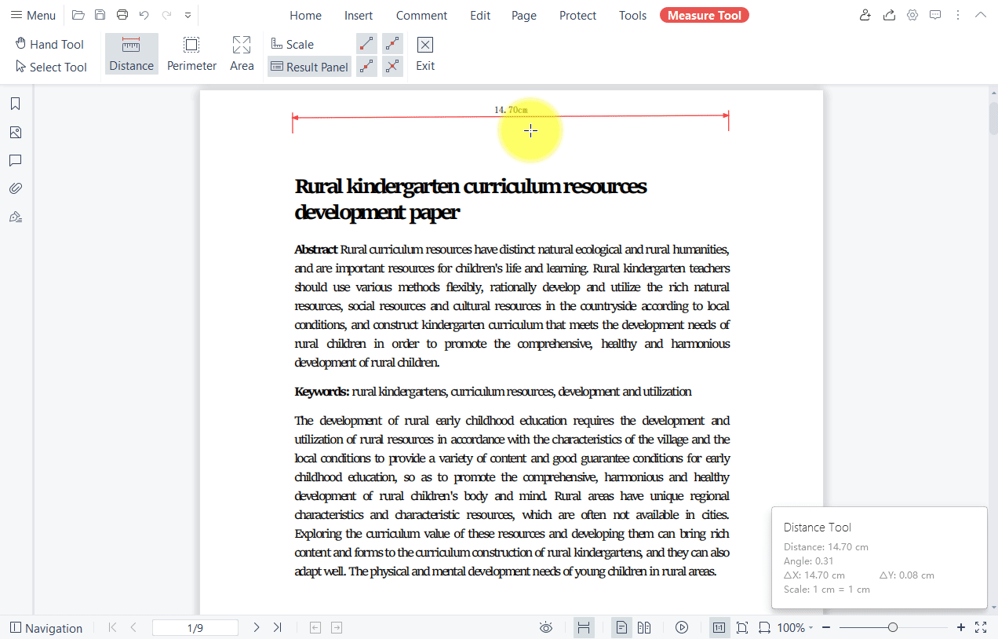Collapse the ribbon with the chevron
998x639 pixels.
pyautogui.click(x=980, y=14)
